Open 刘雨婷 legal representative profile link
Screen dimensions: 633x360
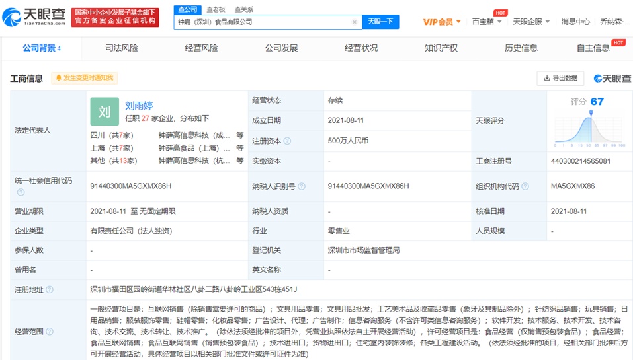139,105
